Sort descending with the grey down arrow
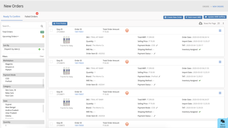This screenshot has width=228, height=128. [43, 49]
